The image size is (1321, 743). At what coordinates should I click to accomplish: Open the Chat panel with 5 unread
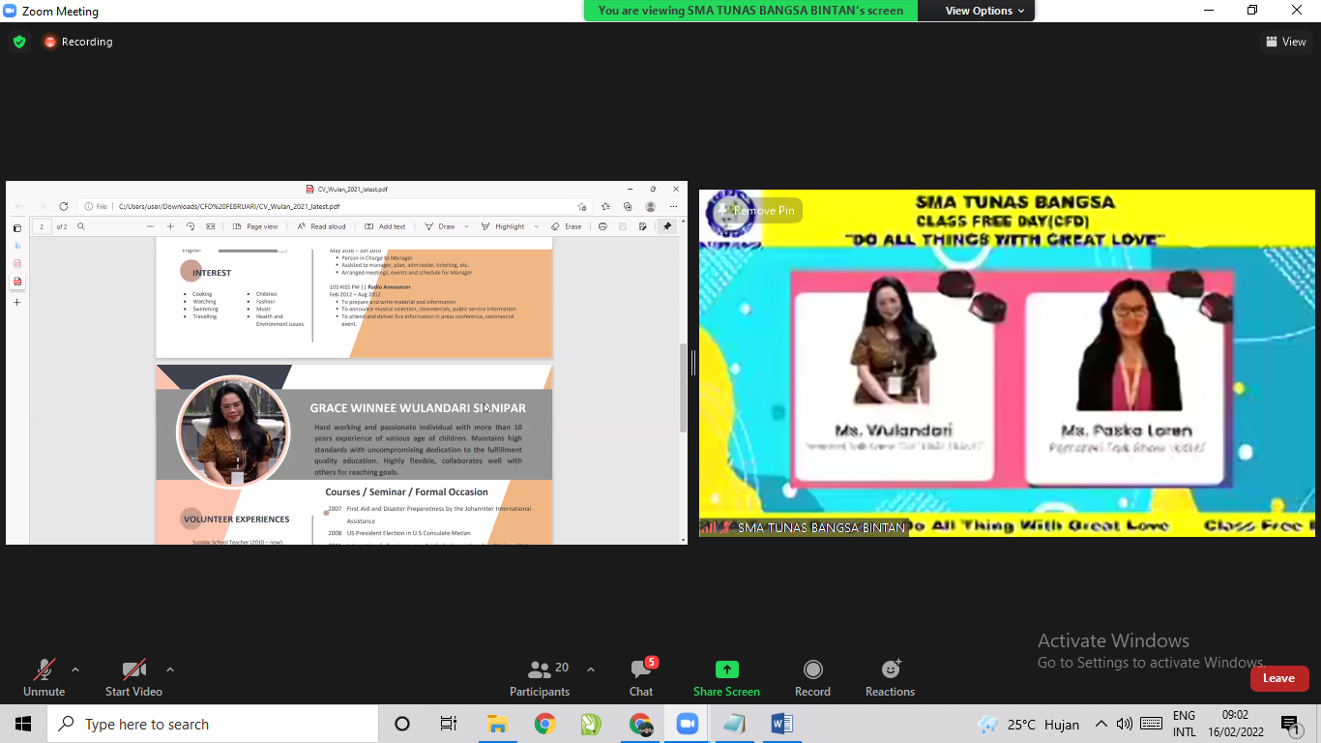pyautogui.click(x=641, y=677)
